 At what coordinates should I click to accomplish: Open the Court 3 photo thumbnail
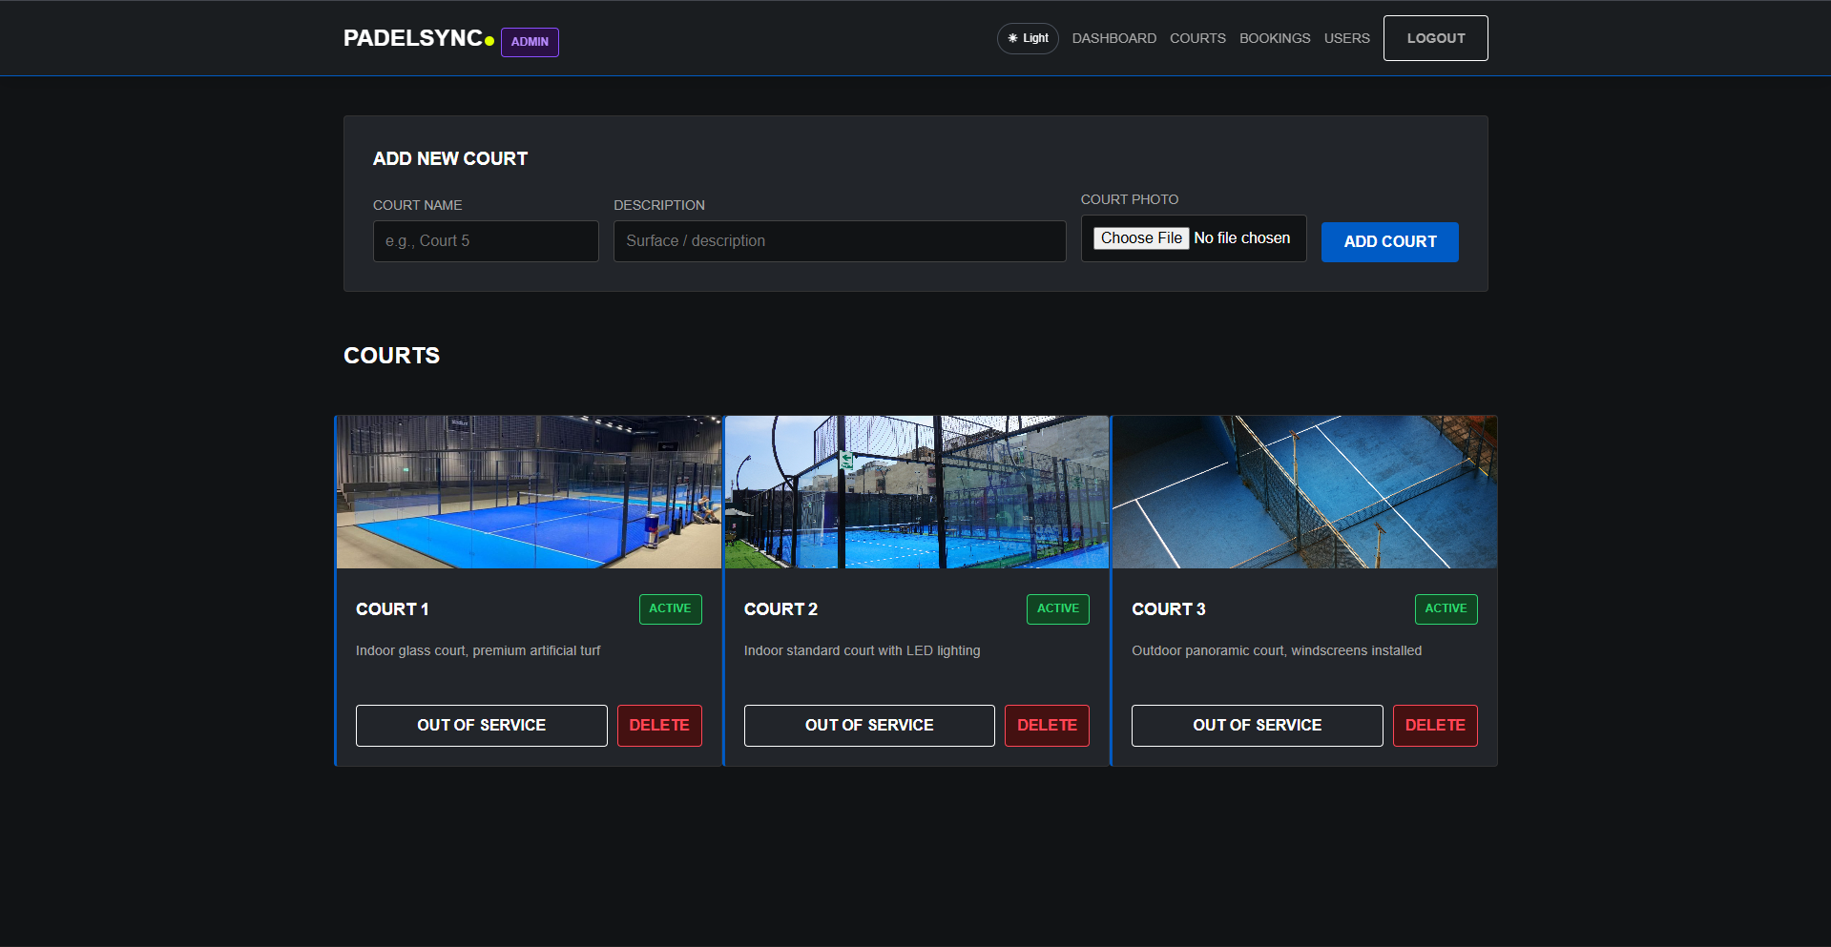1304,492
